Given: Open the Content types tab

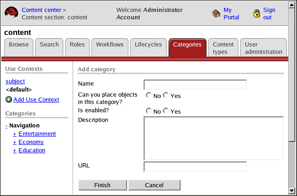Looking at the screenshot, I should pos(223,48).
